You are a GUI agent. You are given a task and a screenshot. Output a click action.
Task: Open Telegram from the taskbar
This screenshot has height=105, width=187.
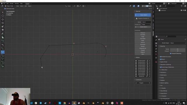pos(41,103)
